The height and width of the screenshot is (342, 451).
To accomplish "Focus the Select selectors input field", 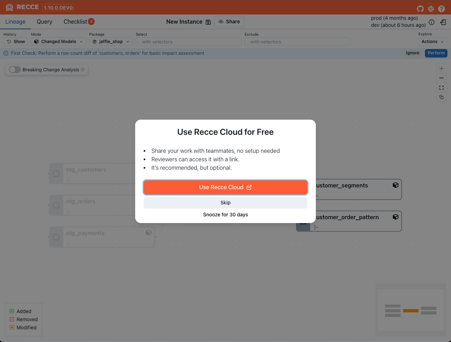I will (x=189, y=42).
